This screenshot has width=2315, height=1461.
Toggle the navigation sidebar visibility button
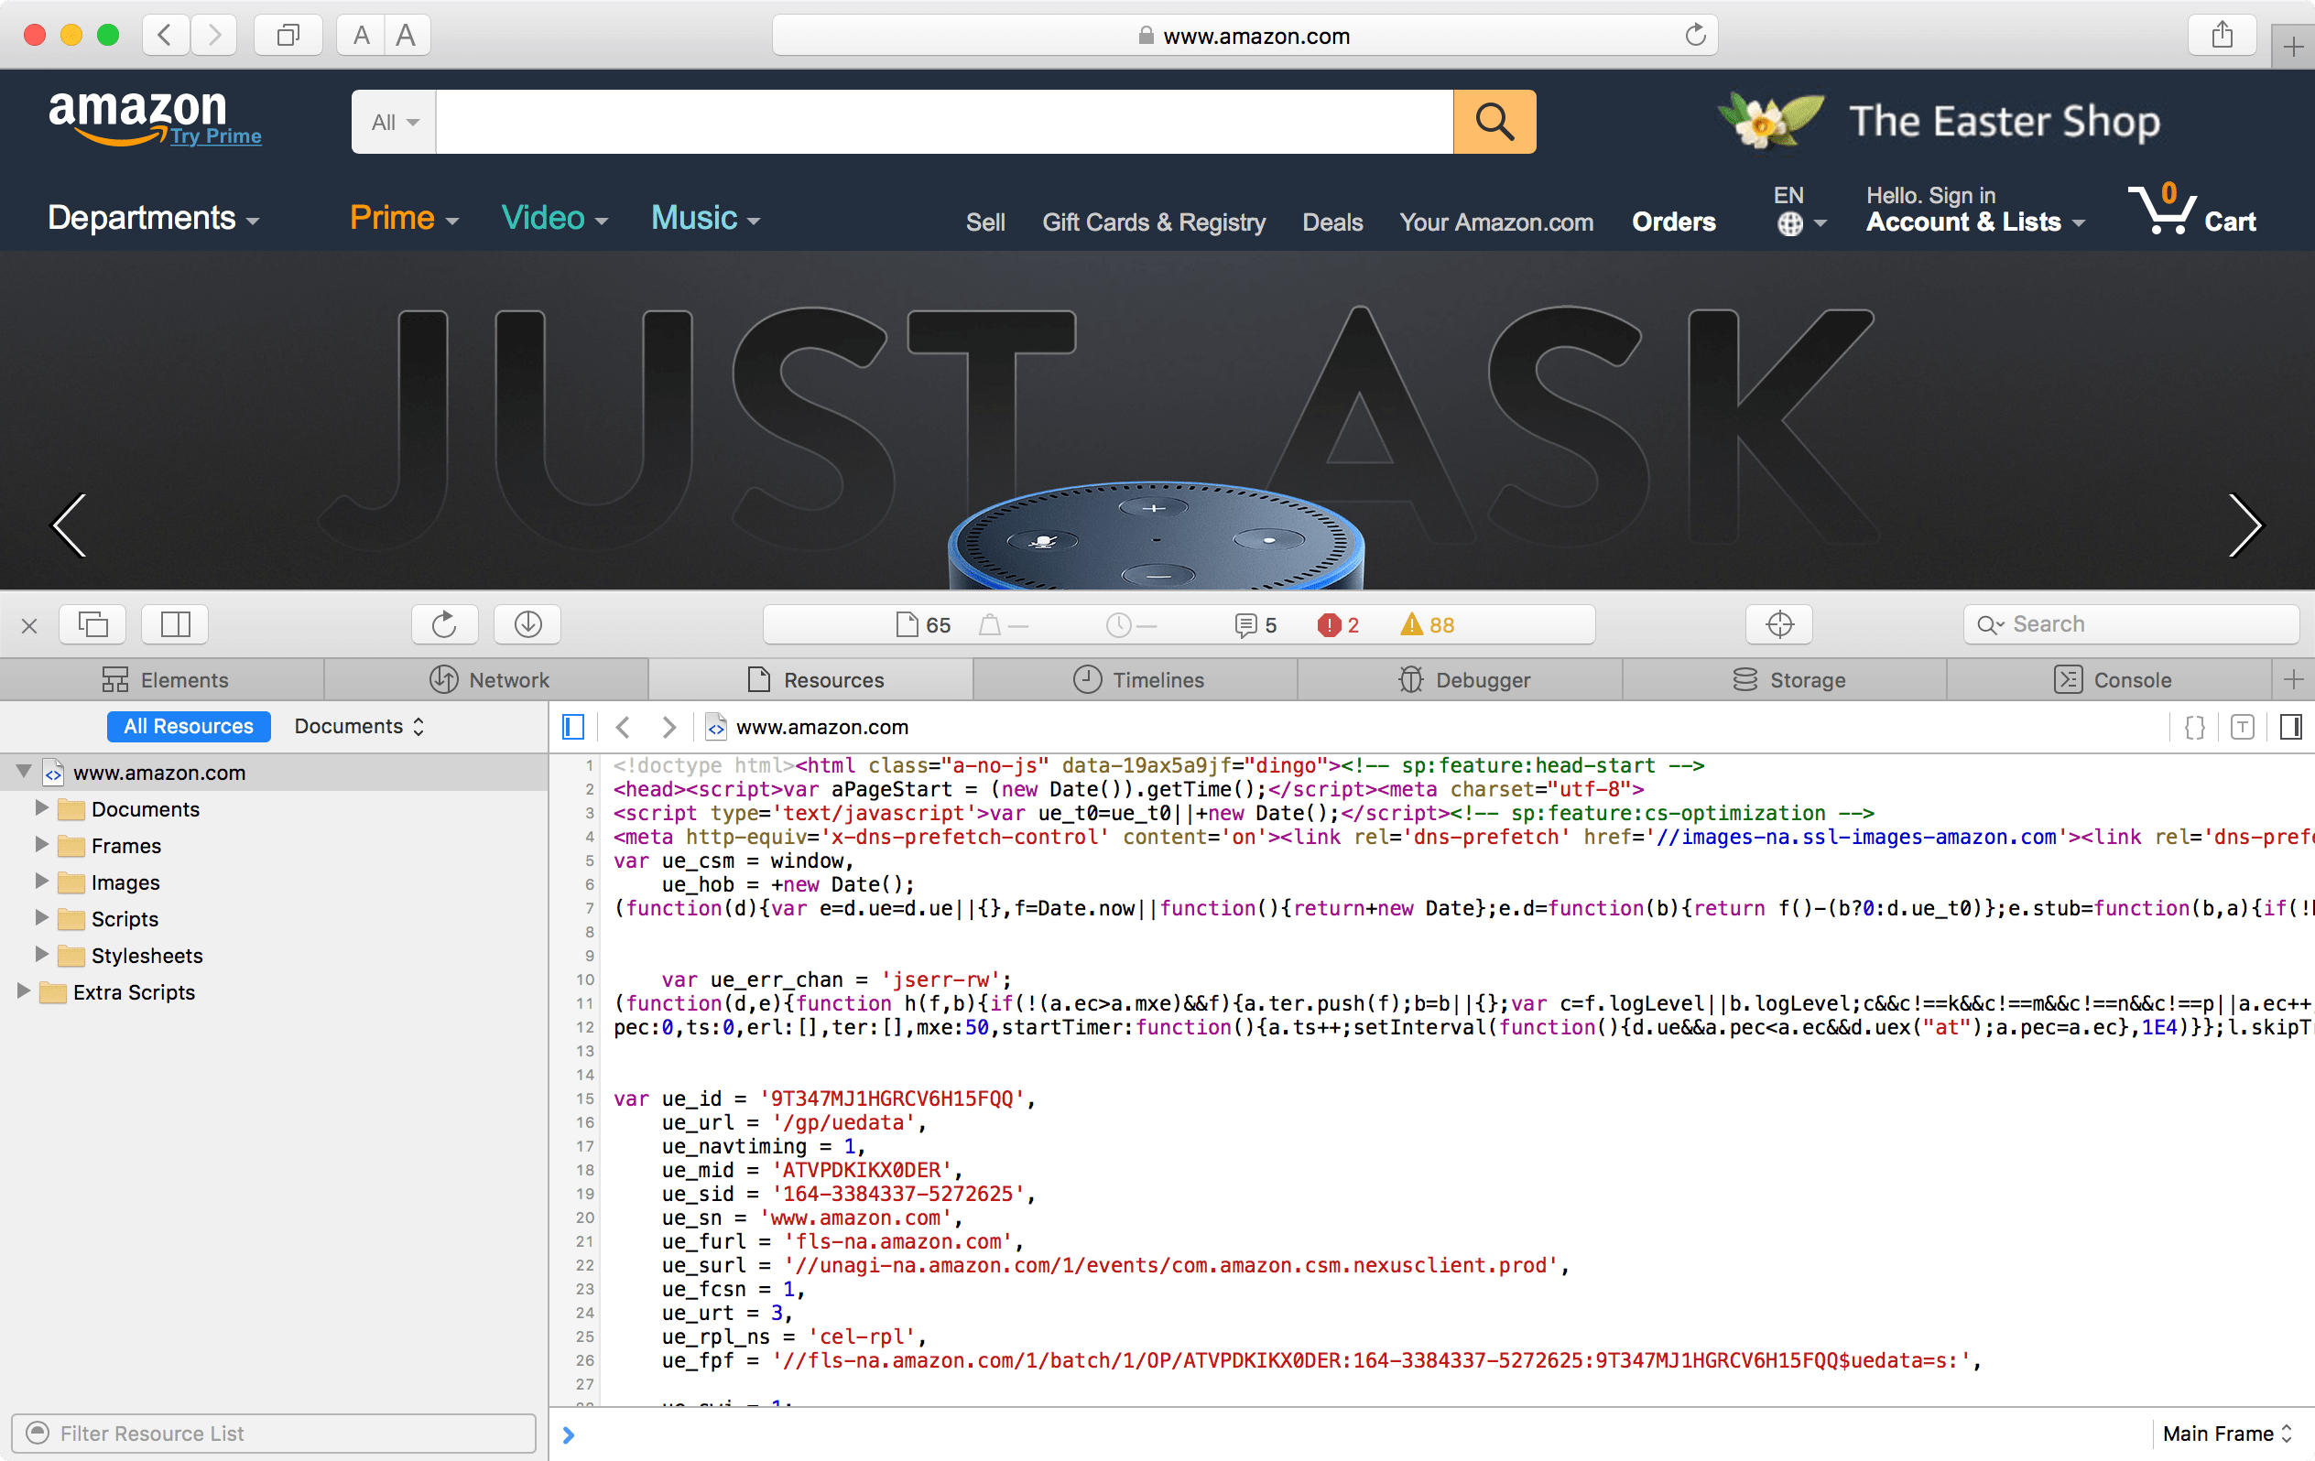pos(573,728)
